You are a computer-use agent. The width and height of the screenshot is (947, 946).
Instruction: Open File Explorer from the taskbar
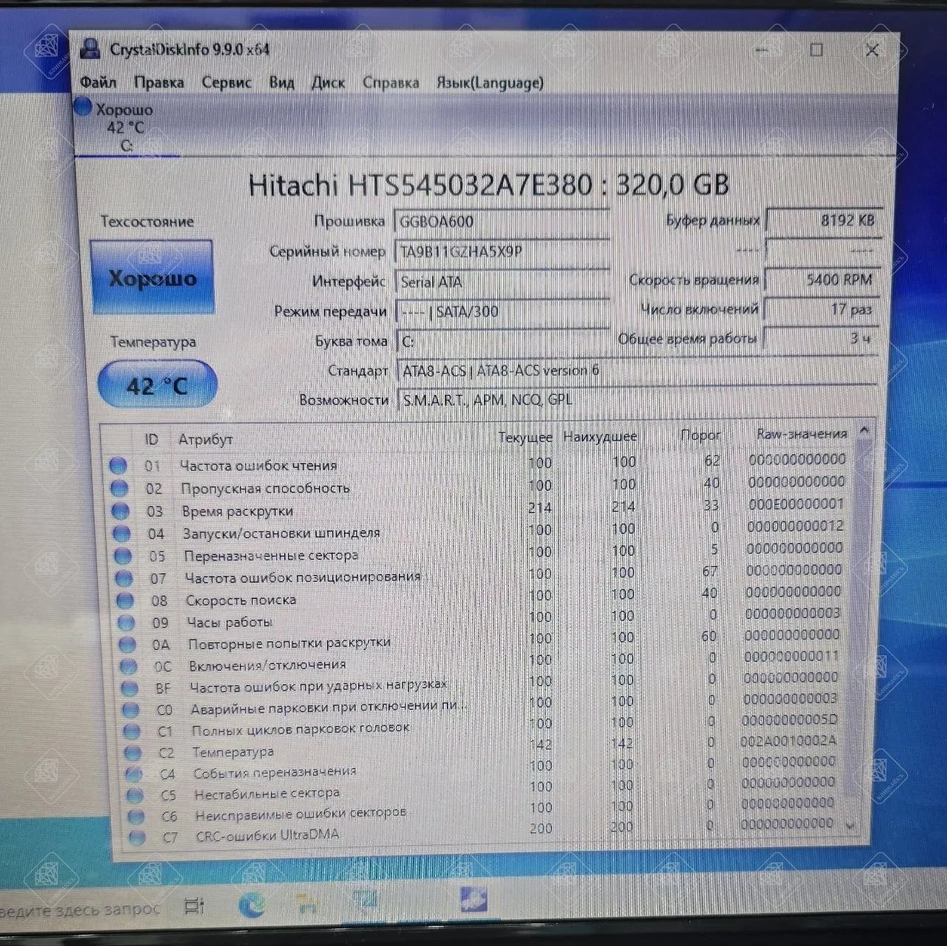click(306, 905)
